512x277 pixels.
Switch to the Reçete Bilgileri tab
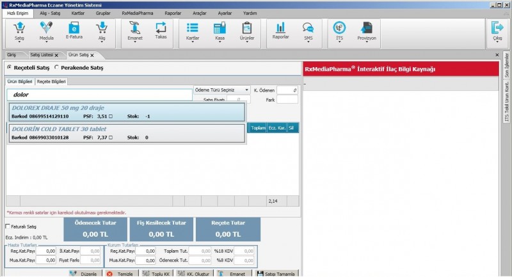(x=52, y=81)
